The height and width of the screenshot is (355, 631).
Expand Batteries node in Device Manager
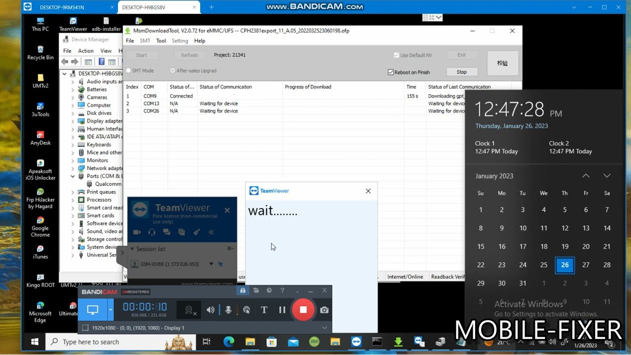tap(72, 90)
